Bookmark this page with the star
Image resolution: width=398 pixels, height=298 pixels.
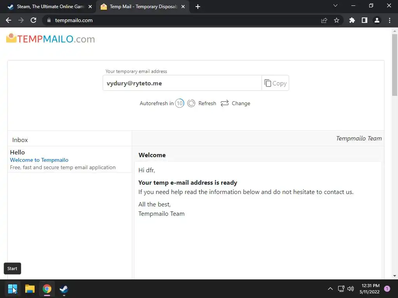[x=337, y=20]
